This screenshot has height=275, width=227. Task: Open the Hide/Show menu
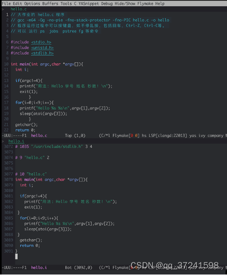pyautogui.click(x=125, y=4)
